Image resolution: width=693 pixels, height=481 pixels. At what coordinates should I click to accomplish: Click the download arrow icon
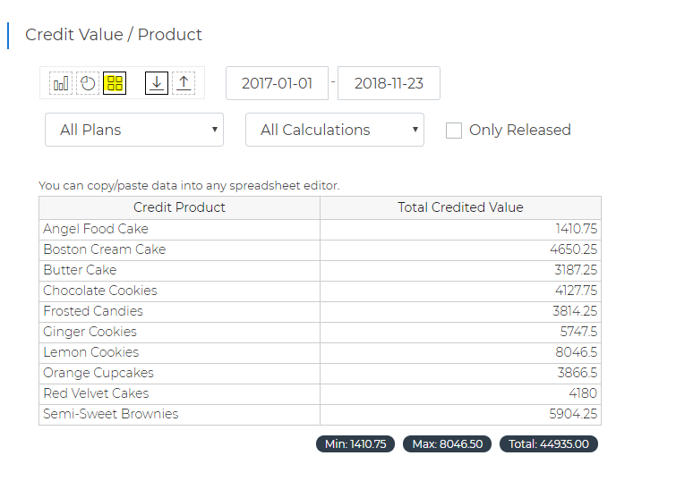[157, 83]
